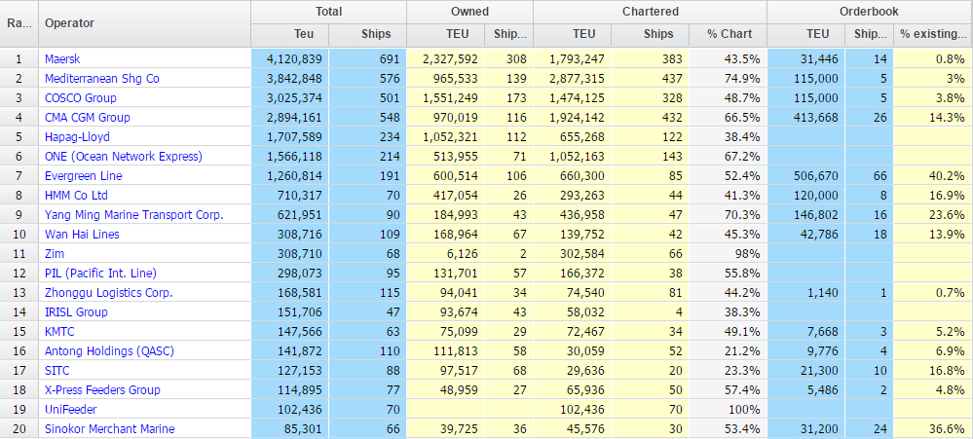This screenshot has height=439, width=973.
Task: Sort by Total Teu column header
Action: point(290,35)
